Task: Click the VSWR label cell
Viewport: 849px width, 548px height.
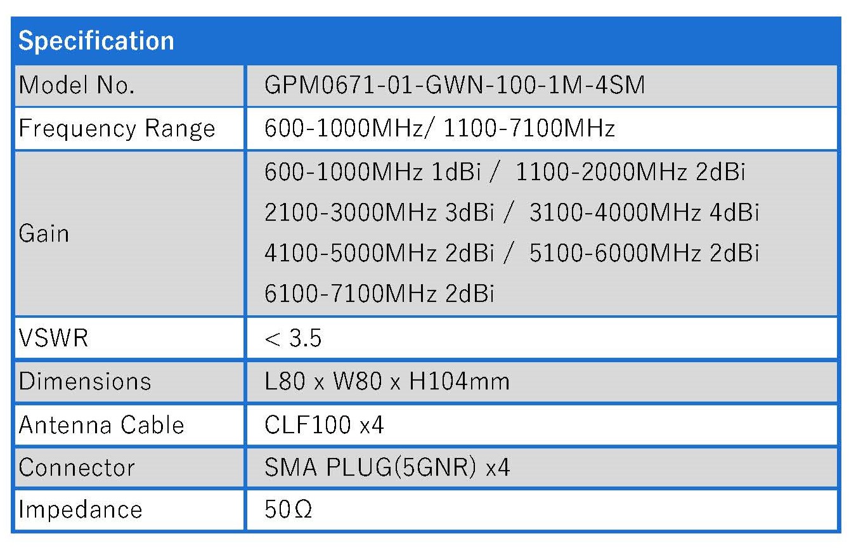Action: pyautogui.click(x=54, y=338)
